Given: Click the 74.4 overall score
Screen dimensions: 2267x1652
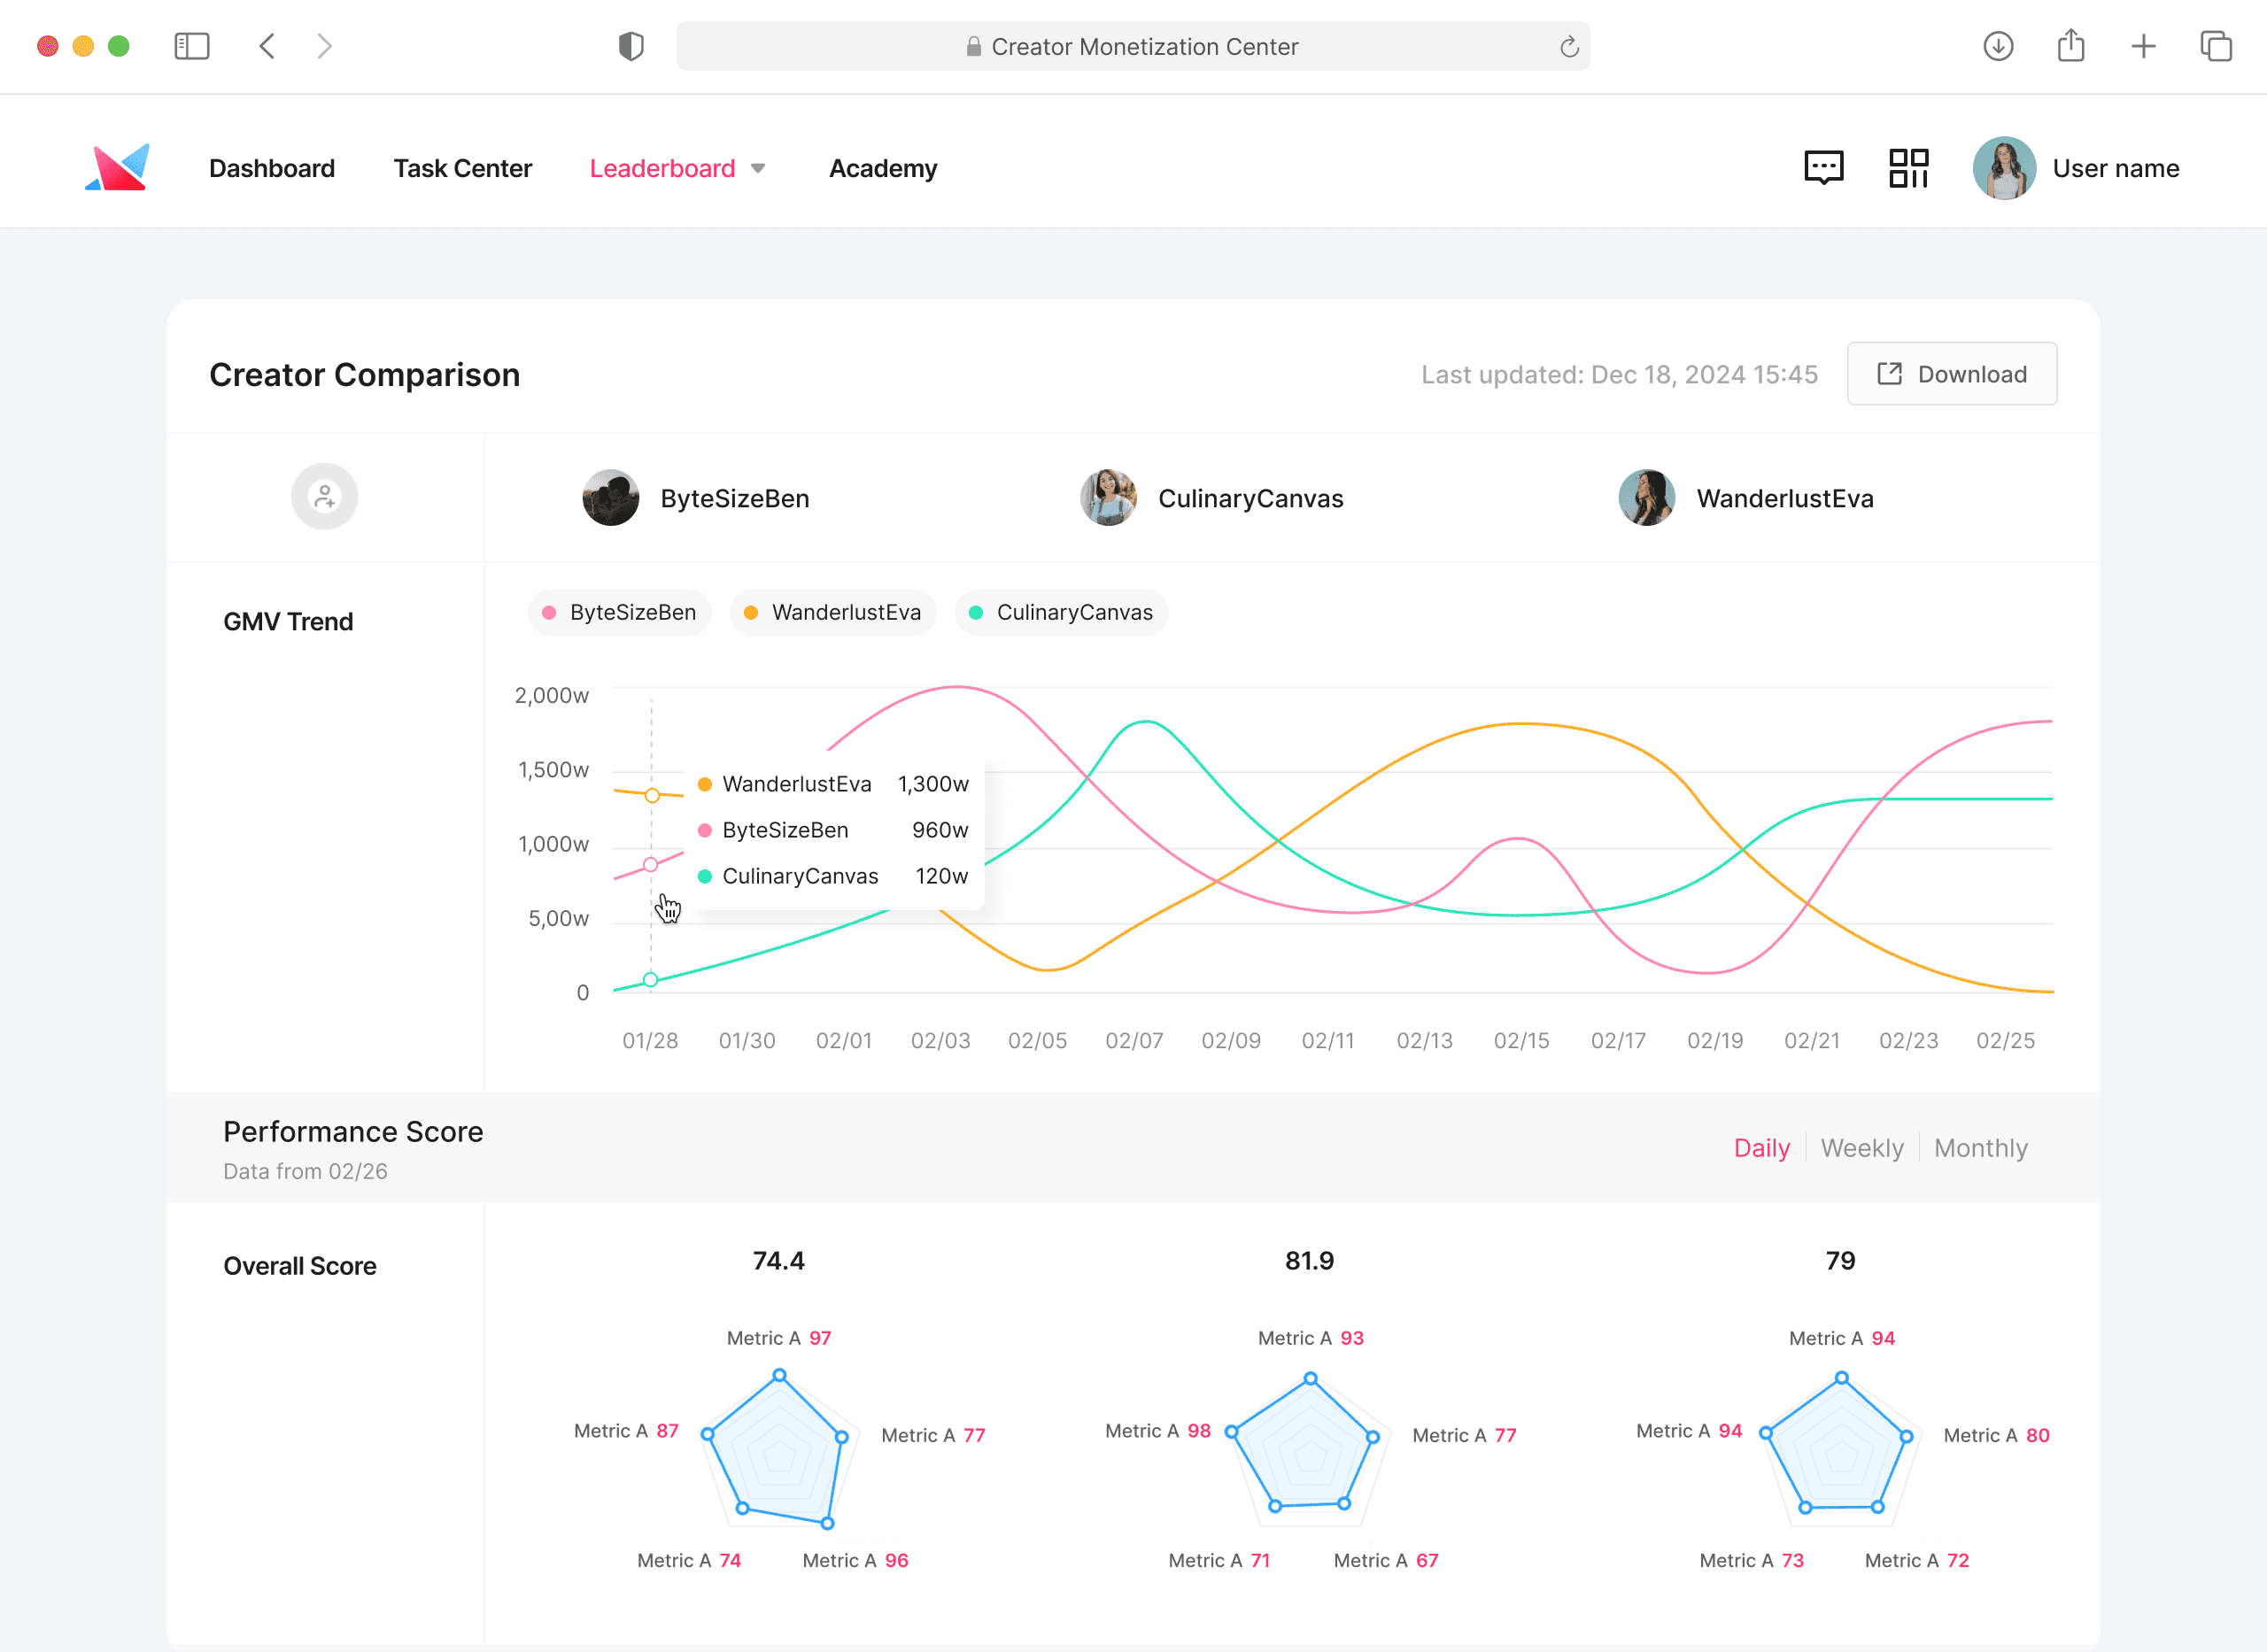Looking at the screenshot, I should pos(778,1260).
